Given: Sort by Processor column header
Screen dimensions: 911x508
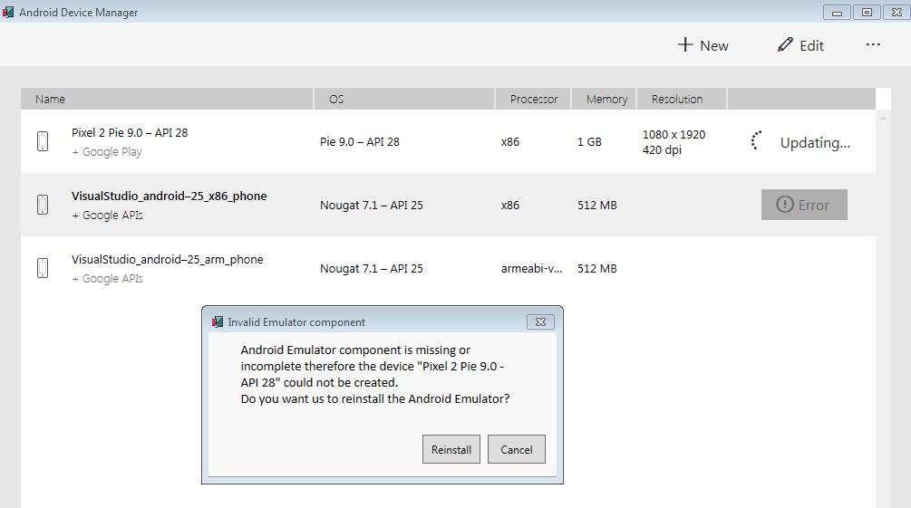Looking at the screenshot, I should (533, 100).
